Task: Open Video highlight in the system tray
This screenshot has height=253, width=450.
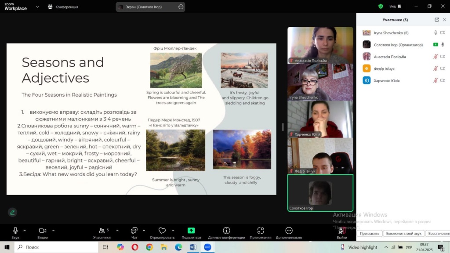Action: click(359, 247)
